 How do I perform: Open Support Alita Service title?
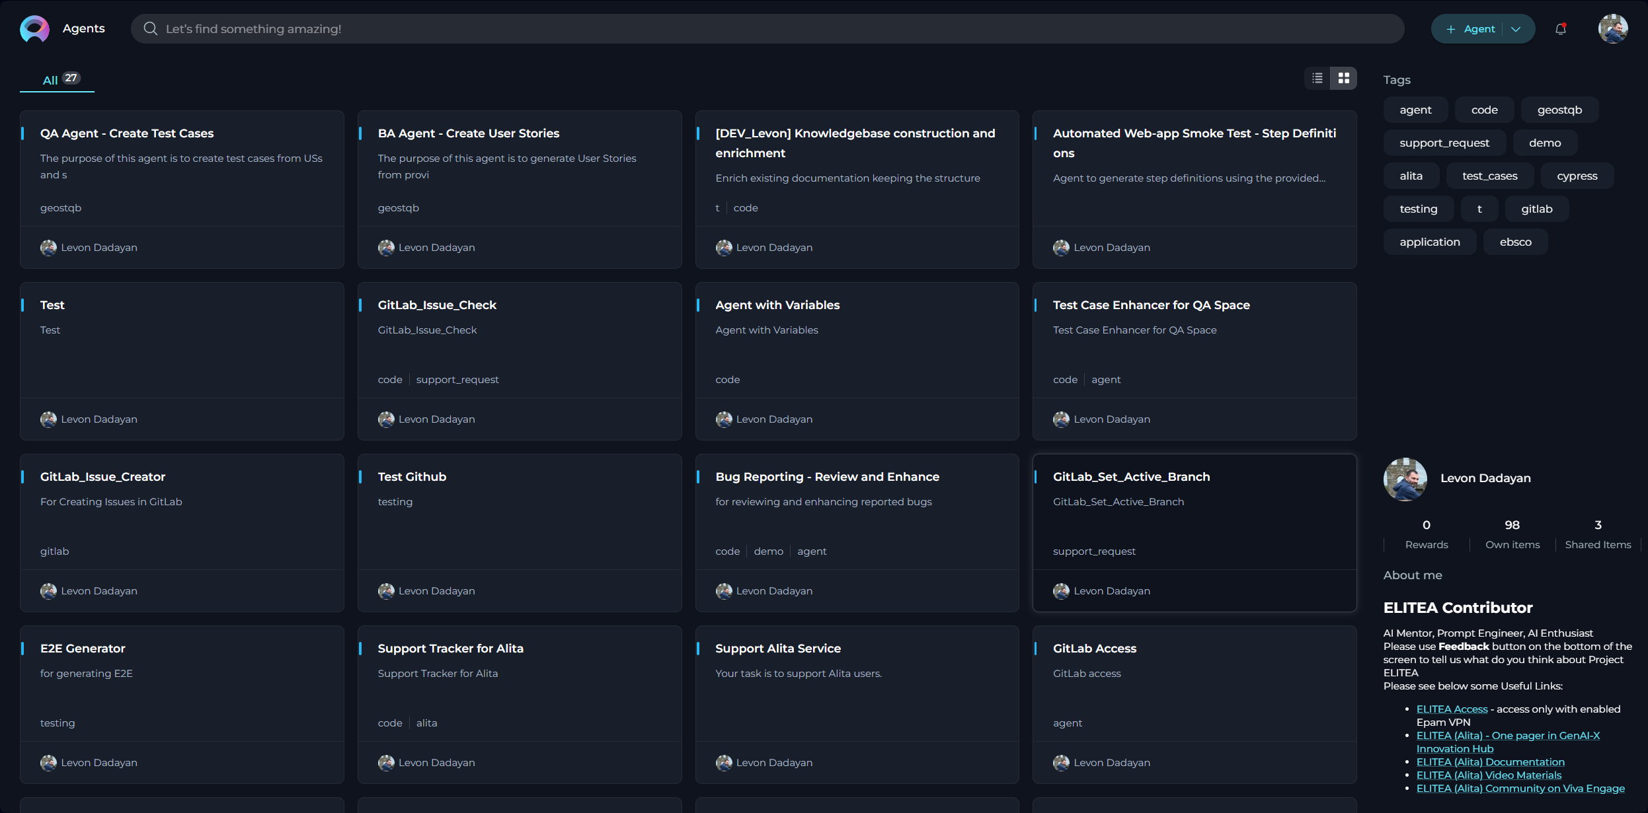pos(778,649)
